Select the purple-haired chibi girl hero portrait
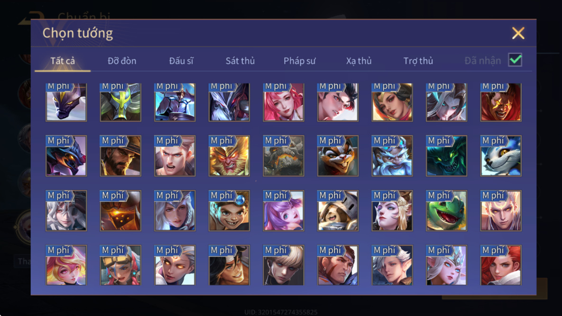Image resolution: width=562 pixels, height=316 pixels. coord(284,210)
